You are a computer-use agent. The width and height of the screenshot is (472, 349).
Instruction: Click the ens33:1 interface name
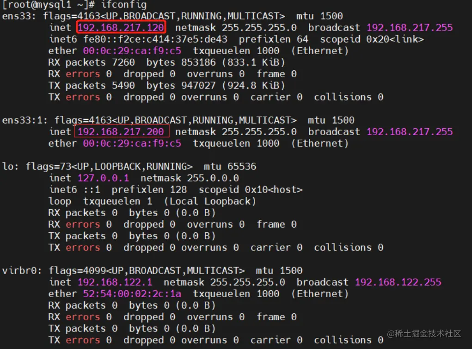tap(25, 120)
